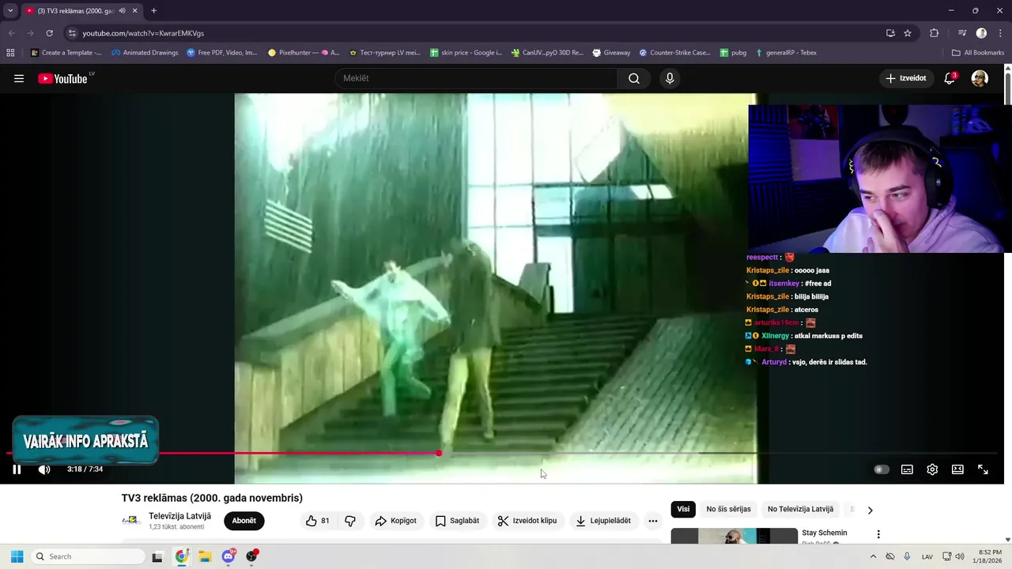1012x569 pixels.
Task: Click the Televīzija Latvijā channel avatar
Action: tap(131, 521)
